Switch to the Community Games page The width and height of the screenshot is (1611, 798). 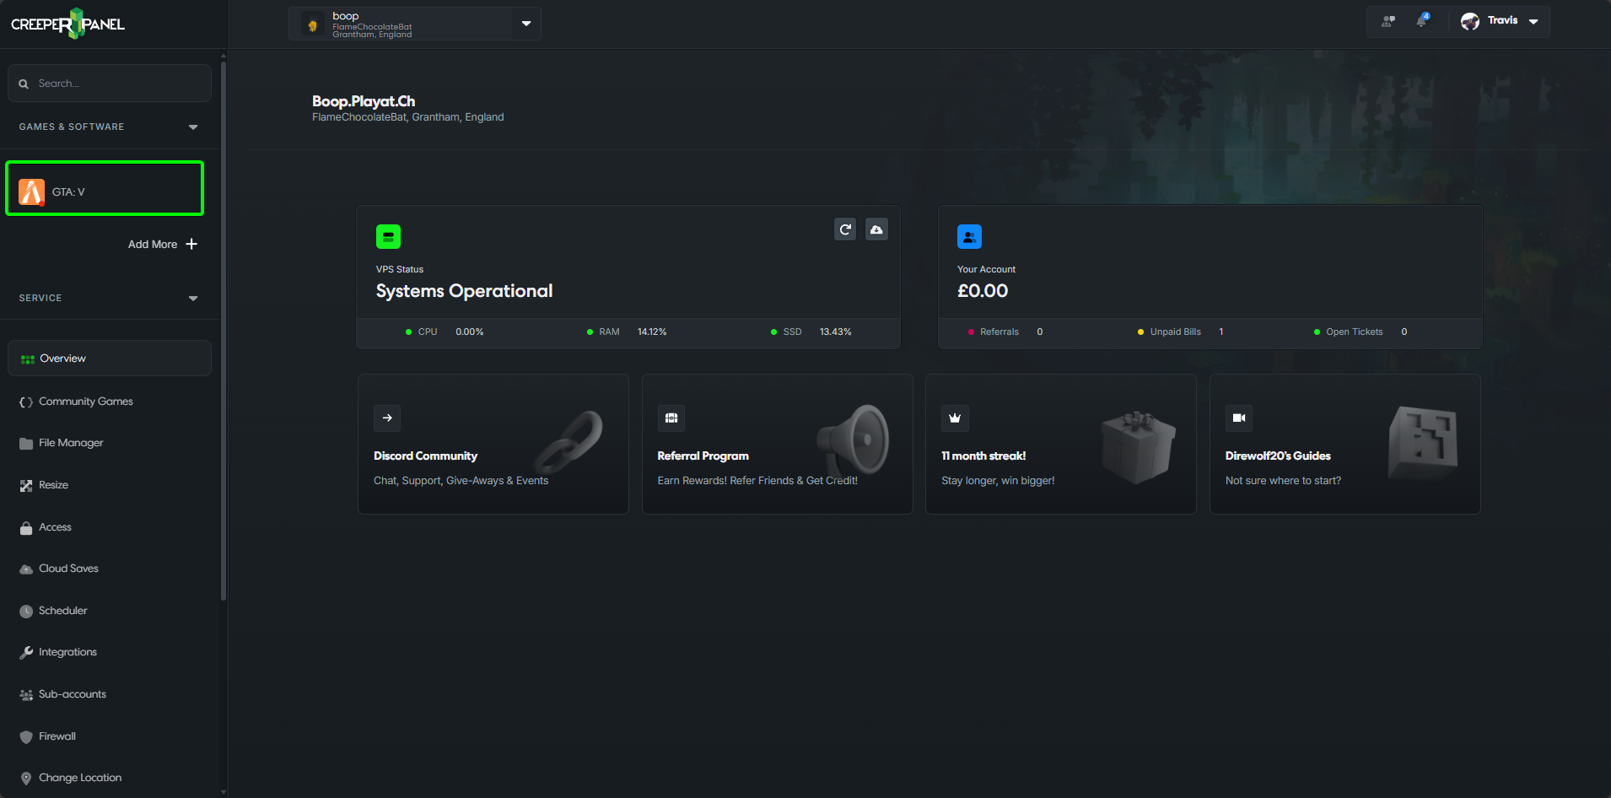tap(85, 401)
